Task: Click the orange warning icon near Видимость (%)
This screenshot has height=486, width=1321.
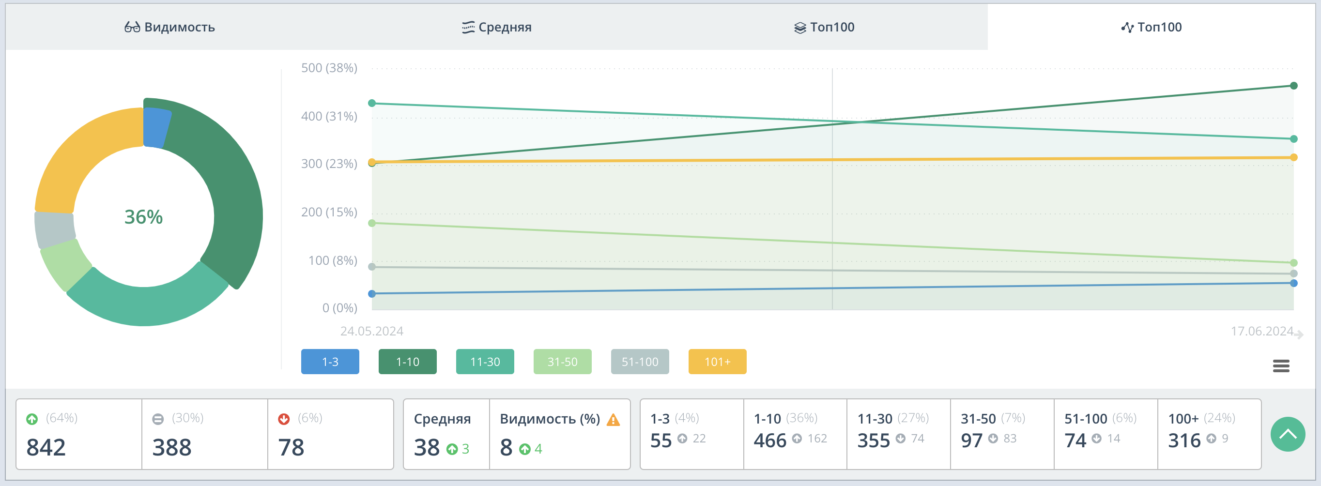Action: [x=613, y=420]
